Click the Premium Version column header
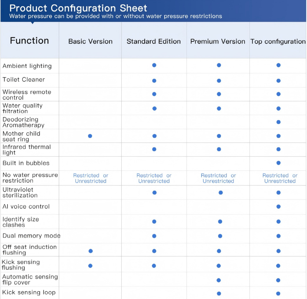307x299 pixels. tap(218, 41)
